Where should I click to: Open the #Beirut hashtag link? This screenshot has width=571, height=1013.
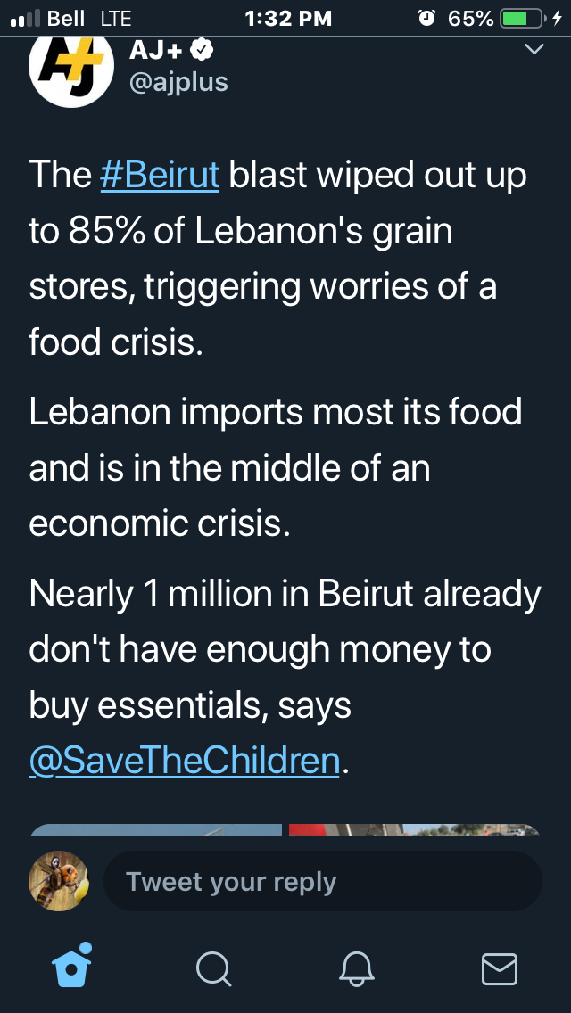[x=161, y=175]
